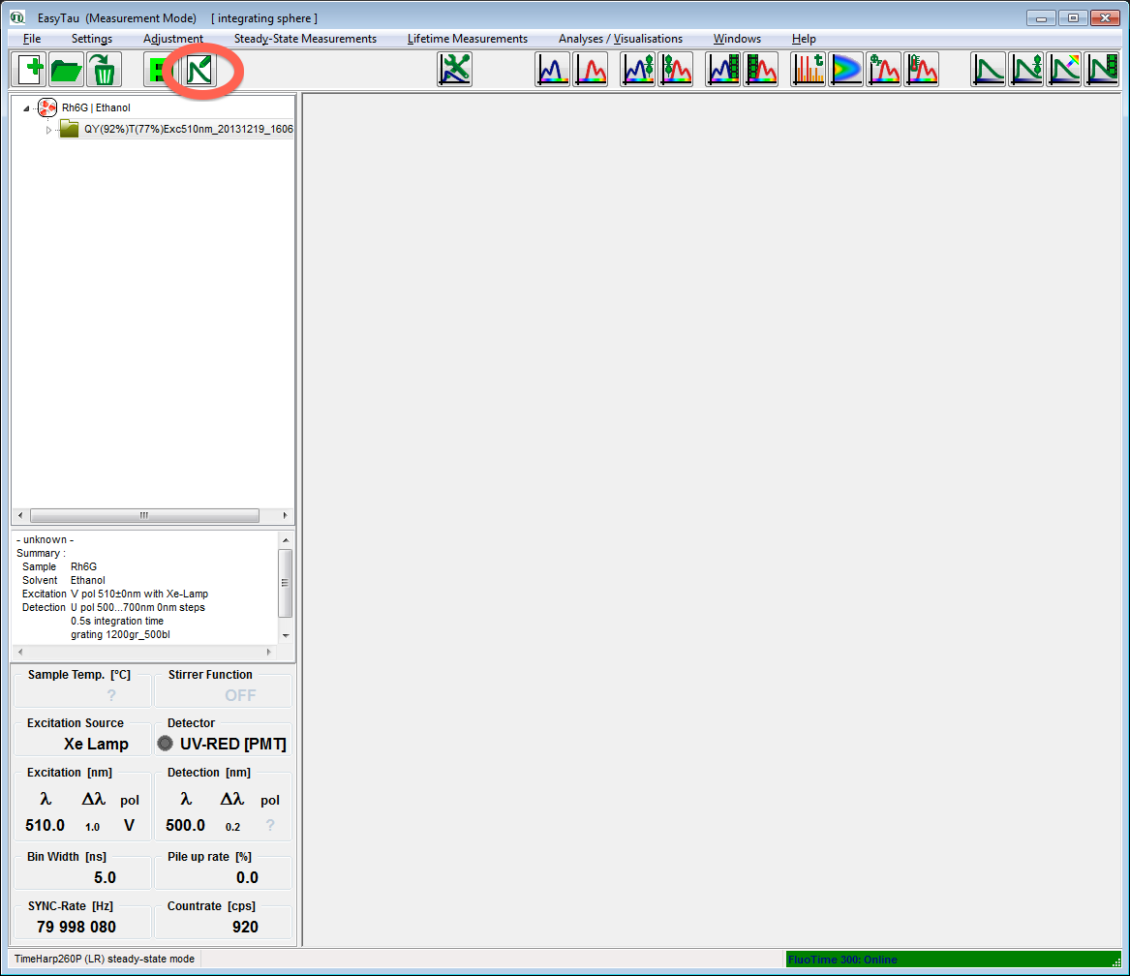The width and height of the screenshot is (1130, 976).
Task: Click the summary panel's scroll down arrow
Action: (285, 635)
